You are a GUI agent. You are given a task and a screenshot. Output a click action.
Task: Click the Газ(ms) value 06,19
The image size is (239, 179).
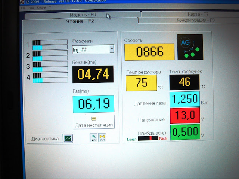point(93,104)
